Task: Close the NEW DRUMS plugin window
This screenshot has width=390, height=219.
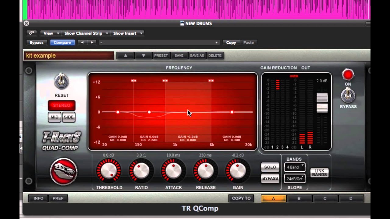Action: tap(26, 23)
